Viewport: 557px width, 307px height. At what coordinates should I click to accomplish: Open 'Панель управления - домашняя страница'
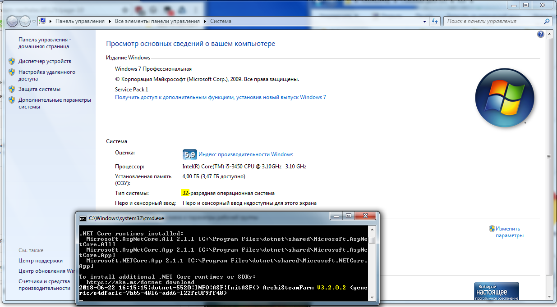click(x=44, y=43)
